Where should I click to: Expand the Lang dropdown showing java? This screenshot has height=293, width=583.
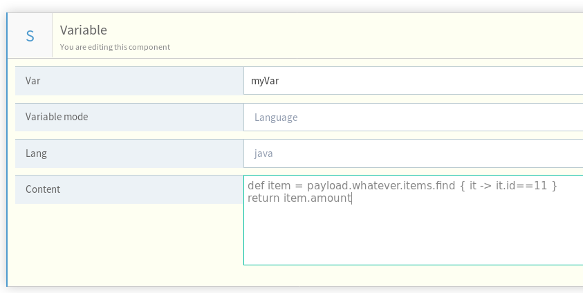413,153
